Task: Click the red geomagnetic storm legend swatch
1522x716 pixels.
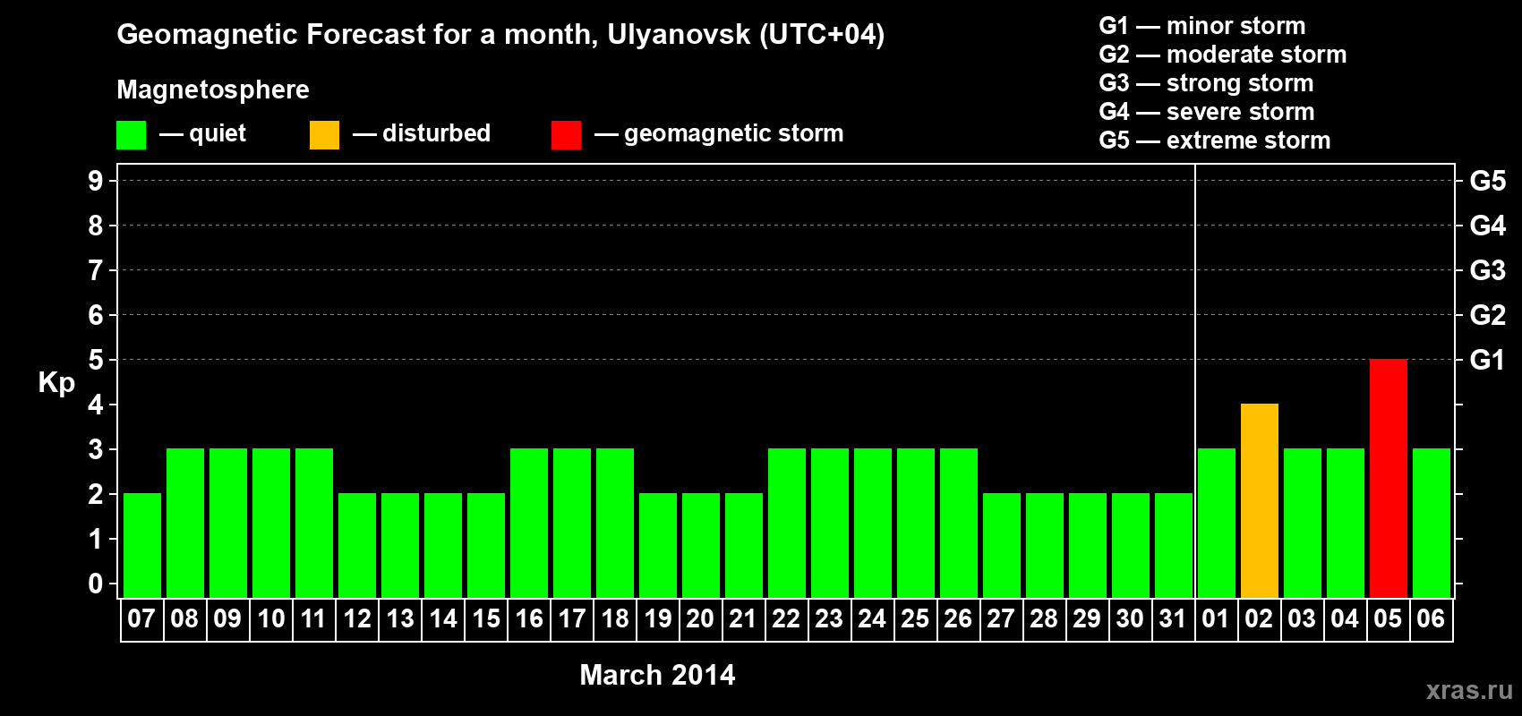Action: click(x=566, y=135)
